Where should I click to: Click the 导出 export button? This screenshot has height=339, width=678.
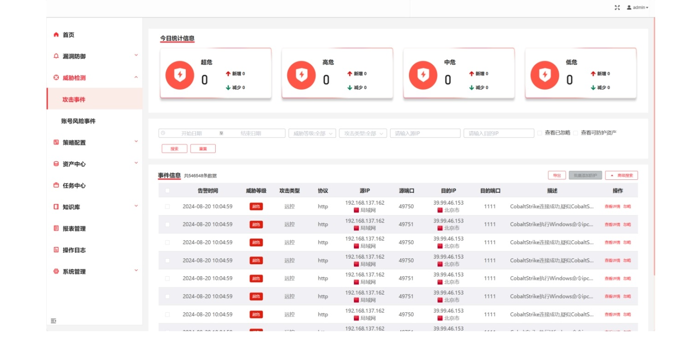click(x=556, y=175)
